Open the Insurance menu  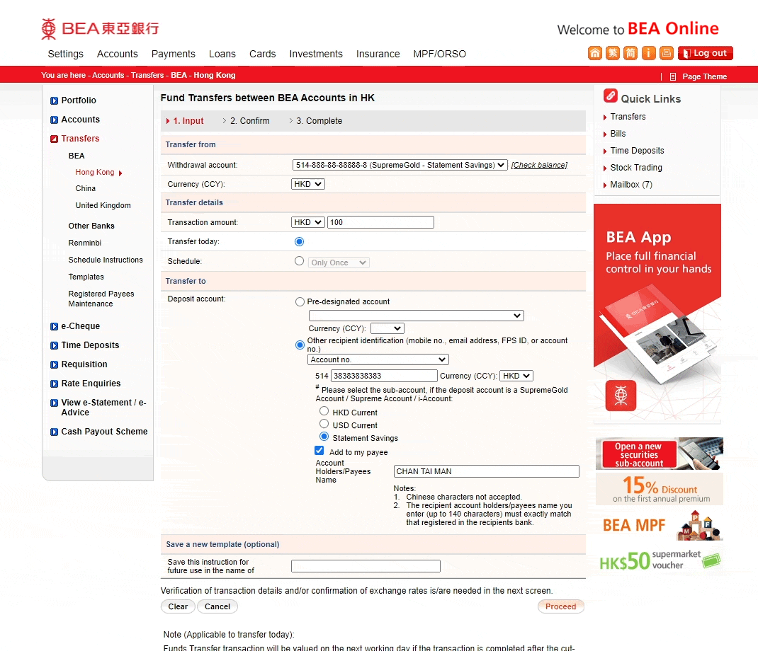pyautogui.click(x=378, y=54)
